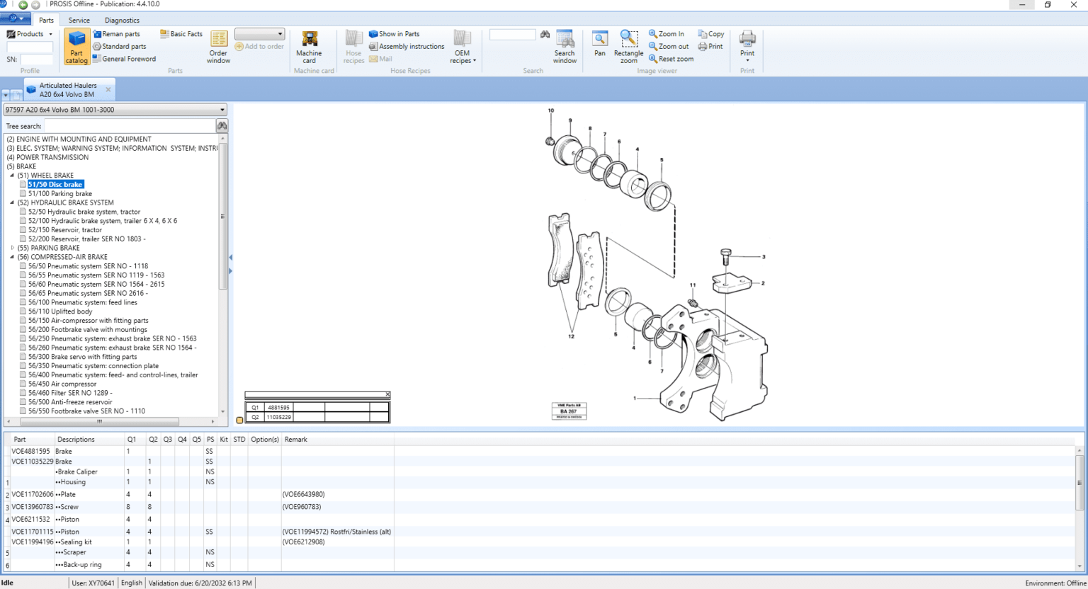Open the Machine card
This screenshot has width=1088, height=589.
[309, 47]
